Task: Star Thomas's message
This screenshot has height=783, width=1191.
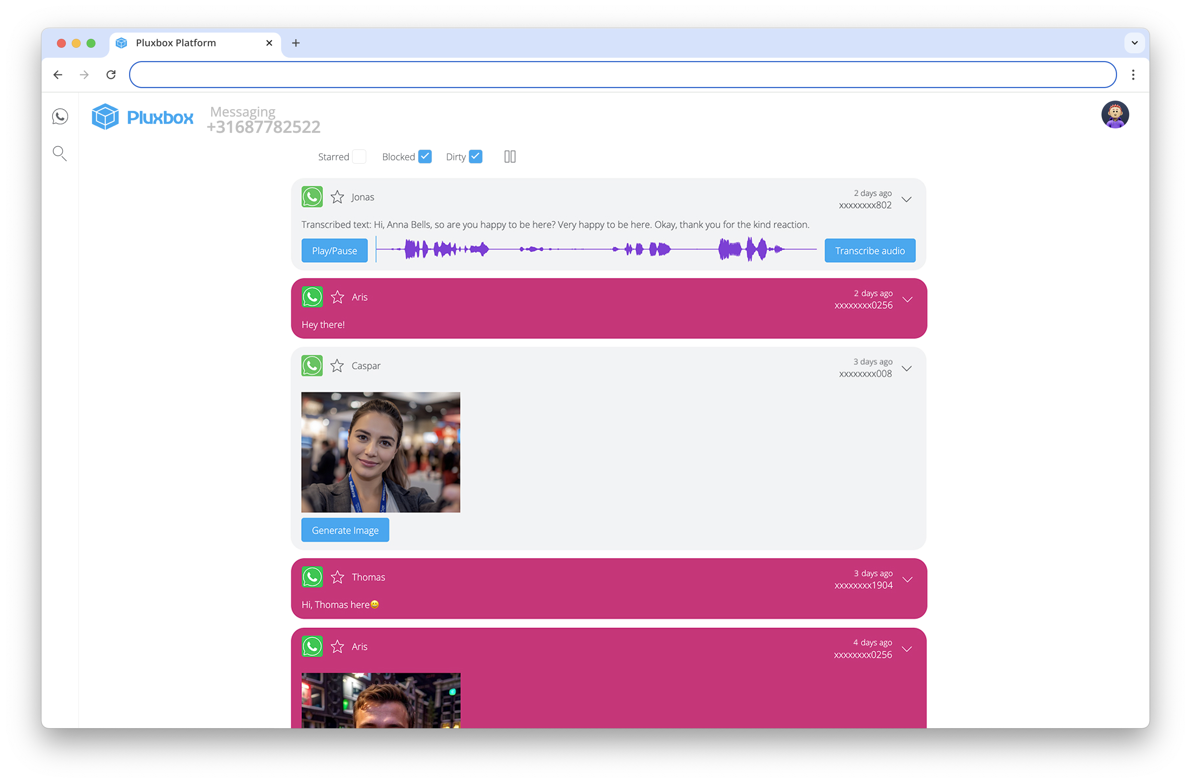Action: [x=337, y=577]
